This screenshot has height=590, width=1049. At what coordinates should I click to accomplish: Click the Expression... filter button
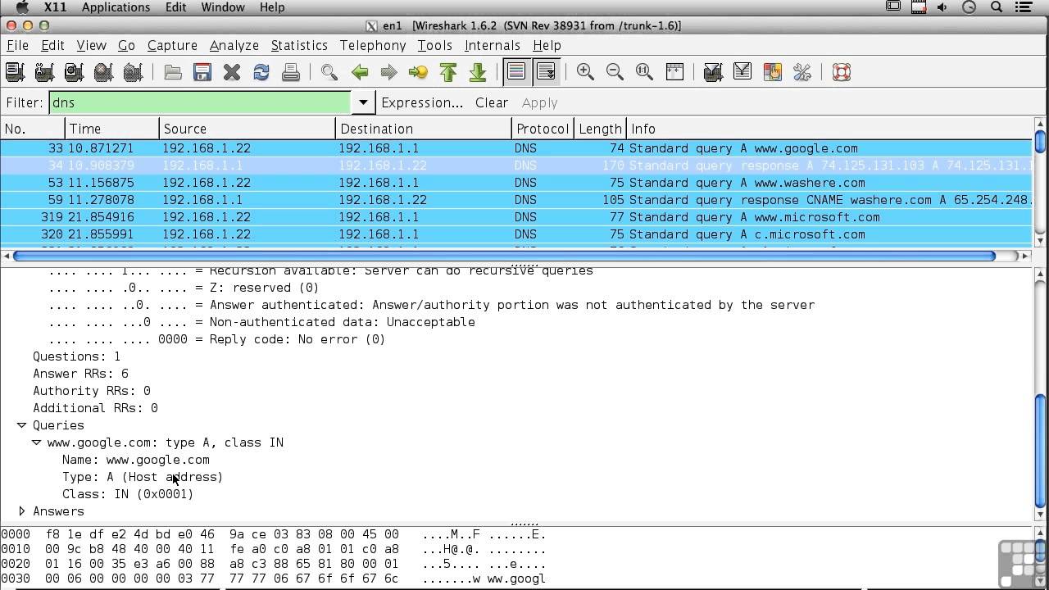[422, 102]
